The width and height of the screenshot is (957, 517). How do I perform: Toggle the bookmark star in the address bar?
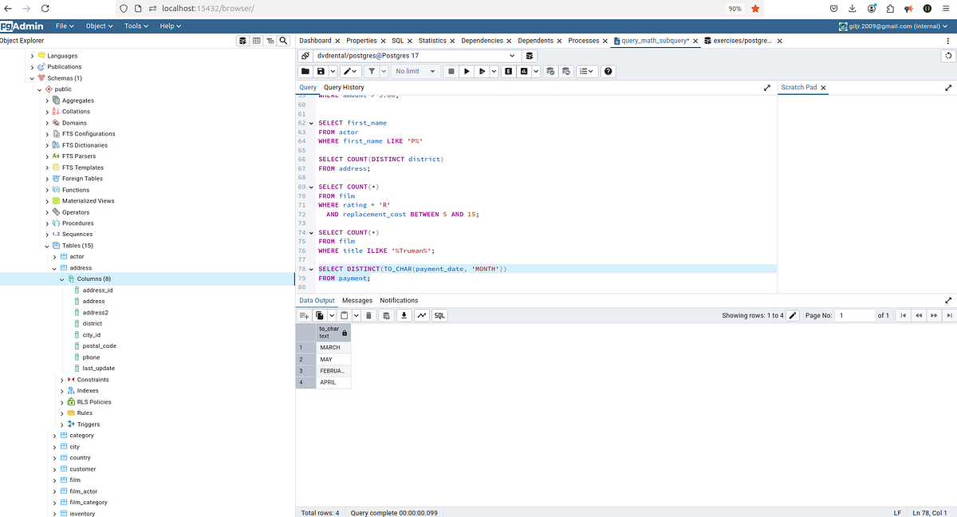[x=754, y=9]
